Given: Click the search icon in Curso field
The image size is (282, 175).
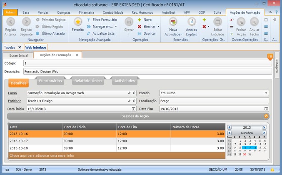Looking at the screenshot, I should click(134, 93).
